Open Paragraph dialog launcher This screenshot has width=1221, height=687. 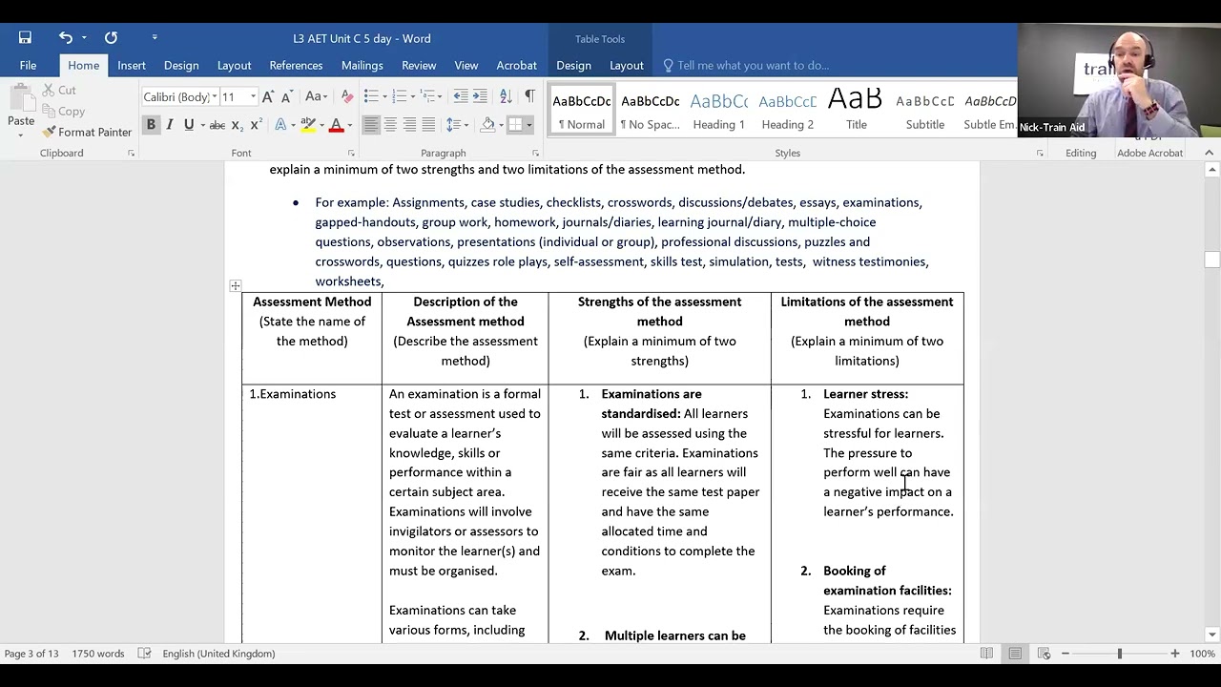(535, 153)
